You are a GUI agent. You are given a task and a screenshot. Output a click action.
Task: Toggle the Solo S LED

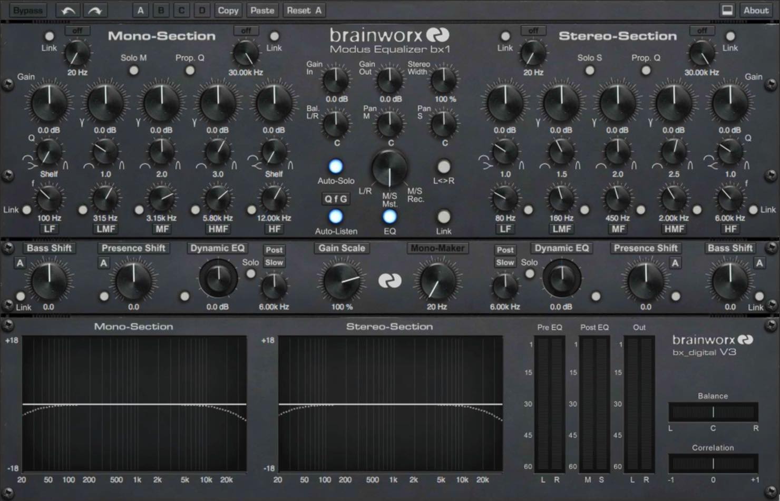point(590,70)
